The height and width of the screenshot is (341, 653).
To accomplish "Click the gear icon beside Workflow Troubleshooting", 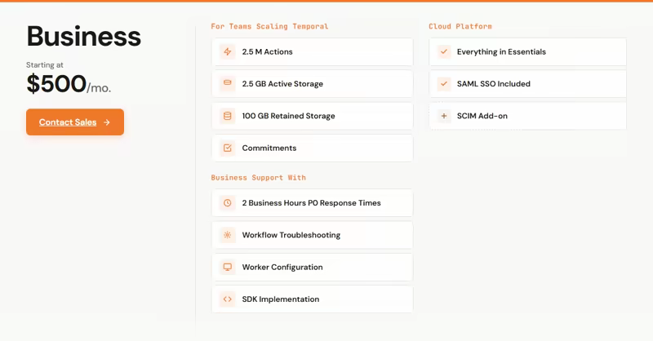I will click(228, 235).
